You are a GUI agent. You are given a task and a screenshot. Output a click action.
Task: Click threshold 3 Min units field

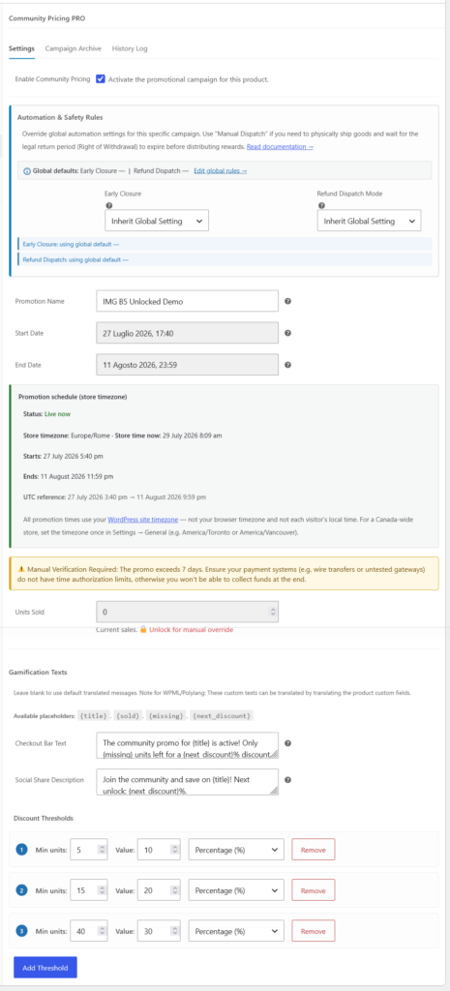tap(89, 931)
